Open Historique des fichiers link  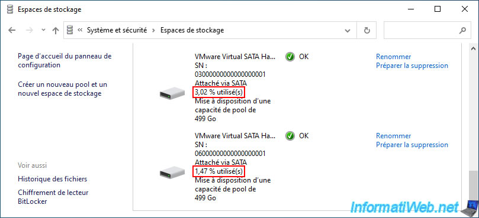tap(53, 178)
